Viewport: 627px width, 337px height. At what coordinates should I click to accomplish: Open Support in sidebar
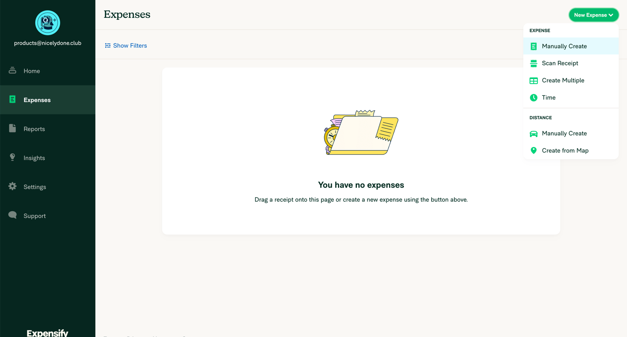tap(48, 216)
